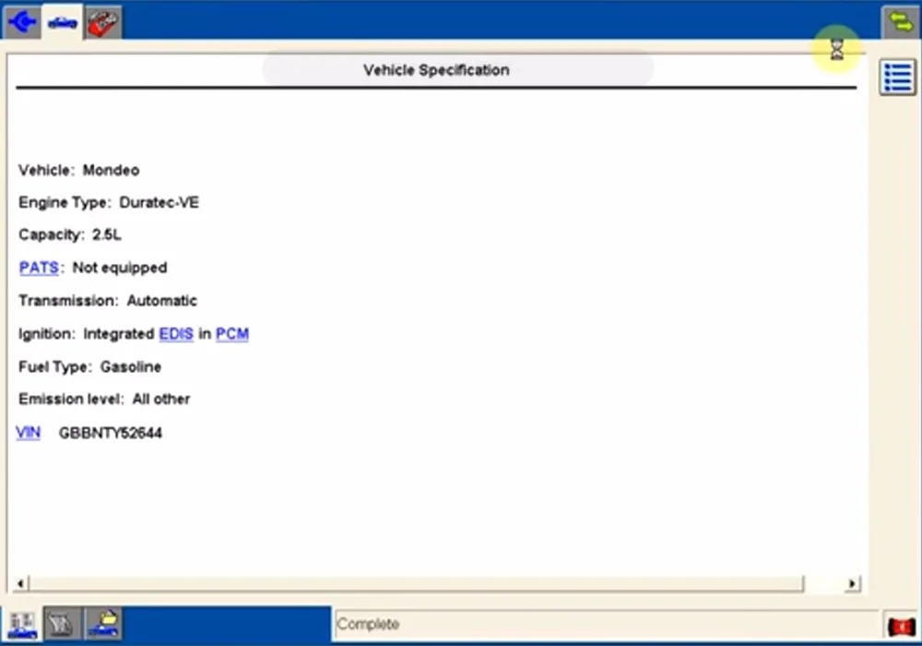Open the blue list menu icon

click(x=897, y=78)
